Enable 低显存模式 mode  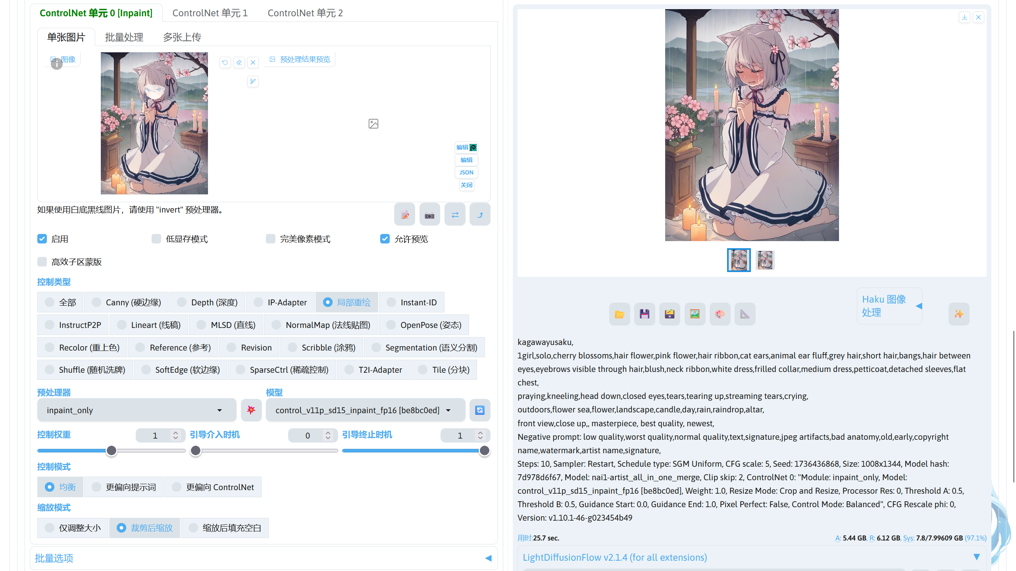click(x=156, y=238)
